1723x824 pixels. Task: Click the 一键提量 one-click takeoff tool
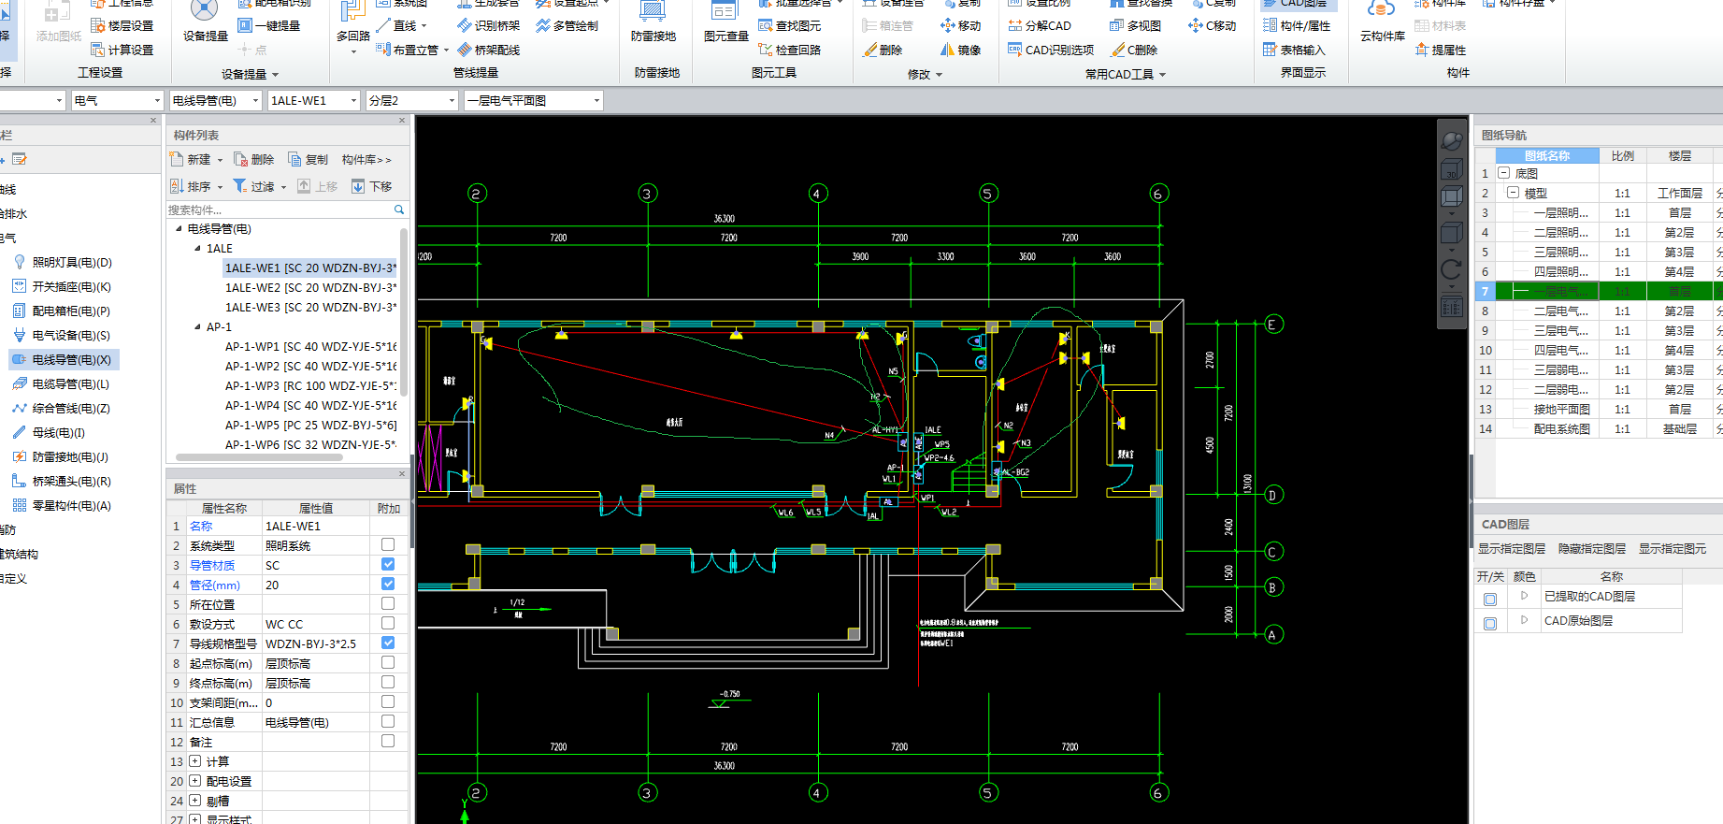click(269, 25)
